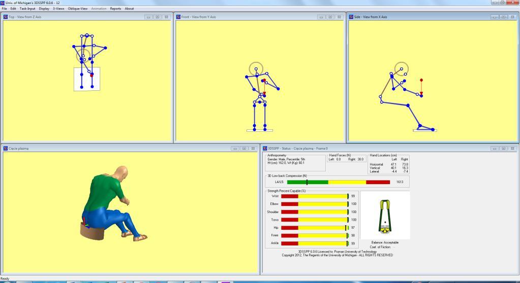Click the Hip strength percent bar
520x283 pixels.
315,228
